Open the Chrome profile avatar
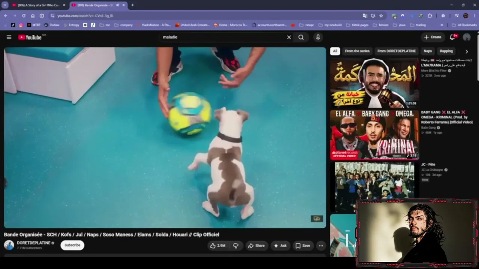479x269 pixels. (466, 16)
